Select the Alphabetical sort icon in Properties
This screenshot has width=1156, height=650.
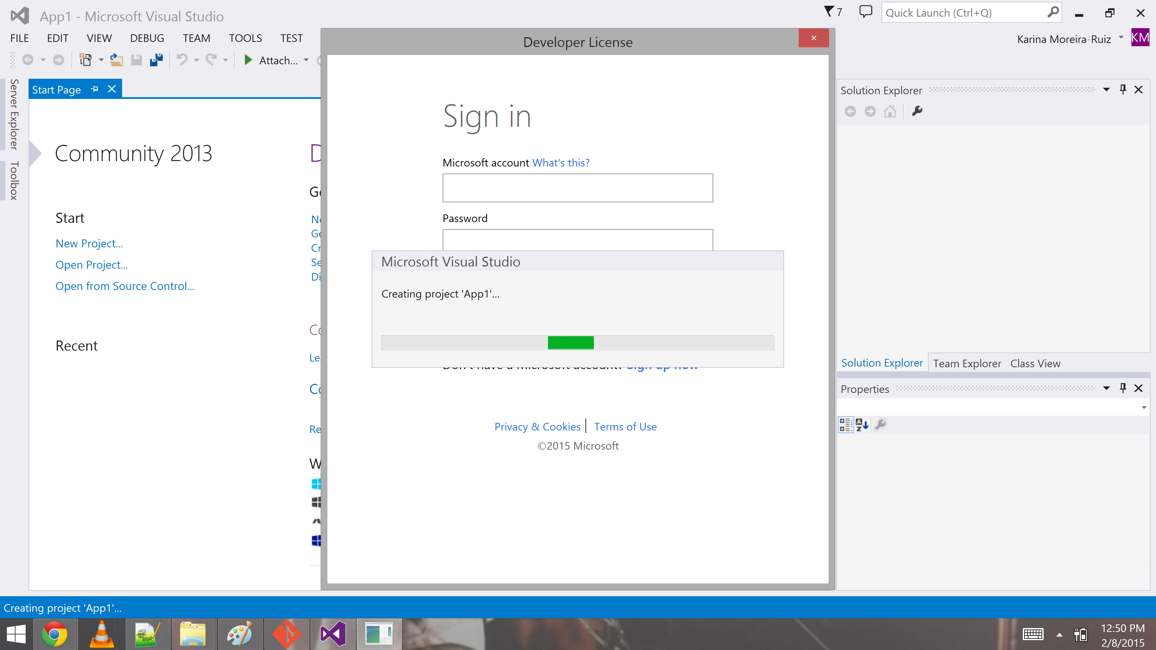(862, 424)
